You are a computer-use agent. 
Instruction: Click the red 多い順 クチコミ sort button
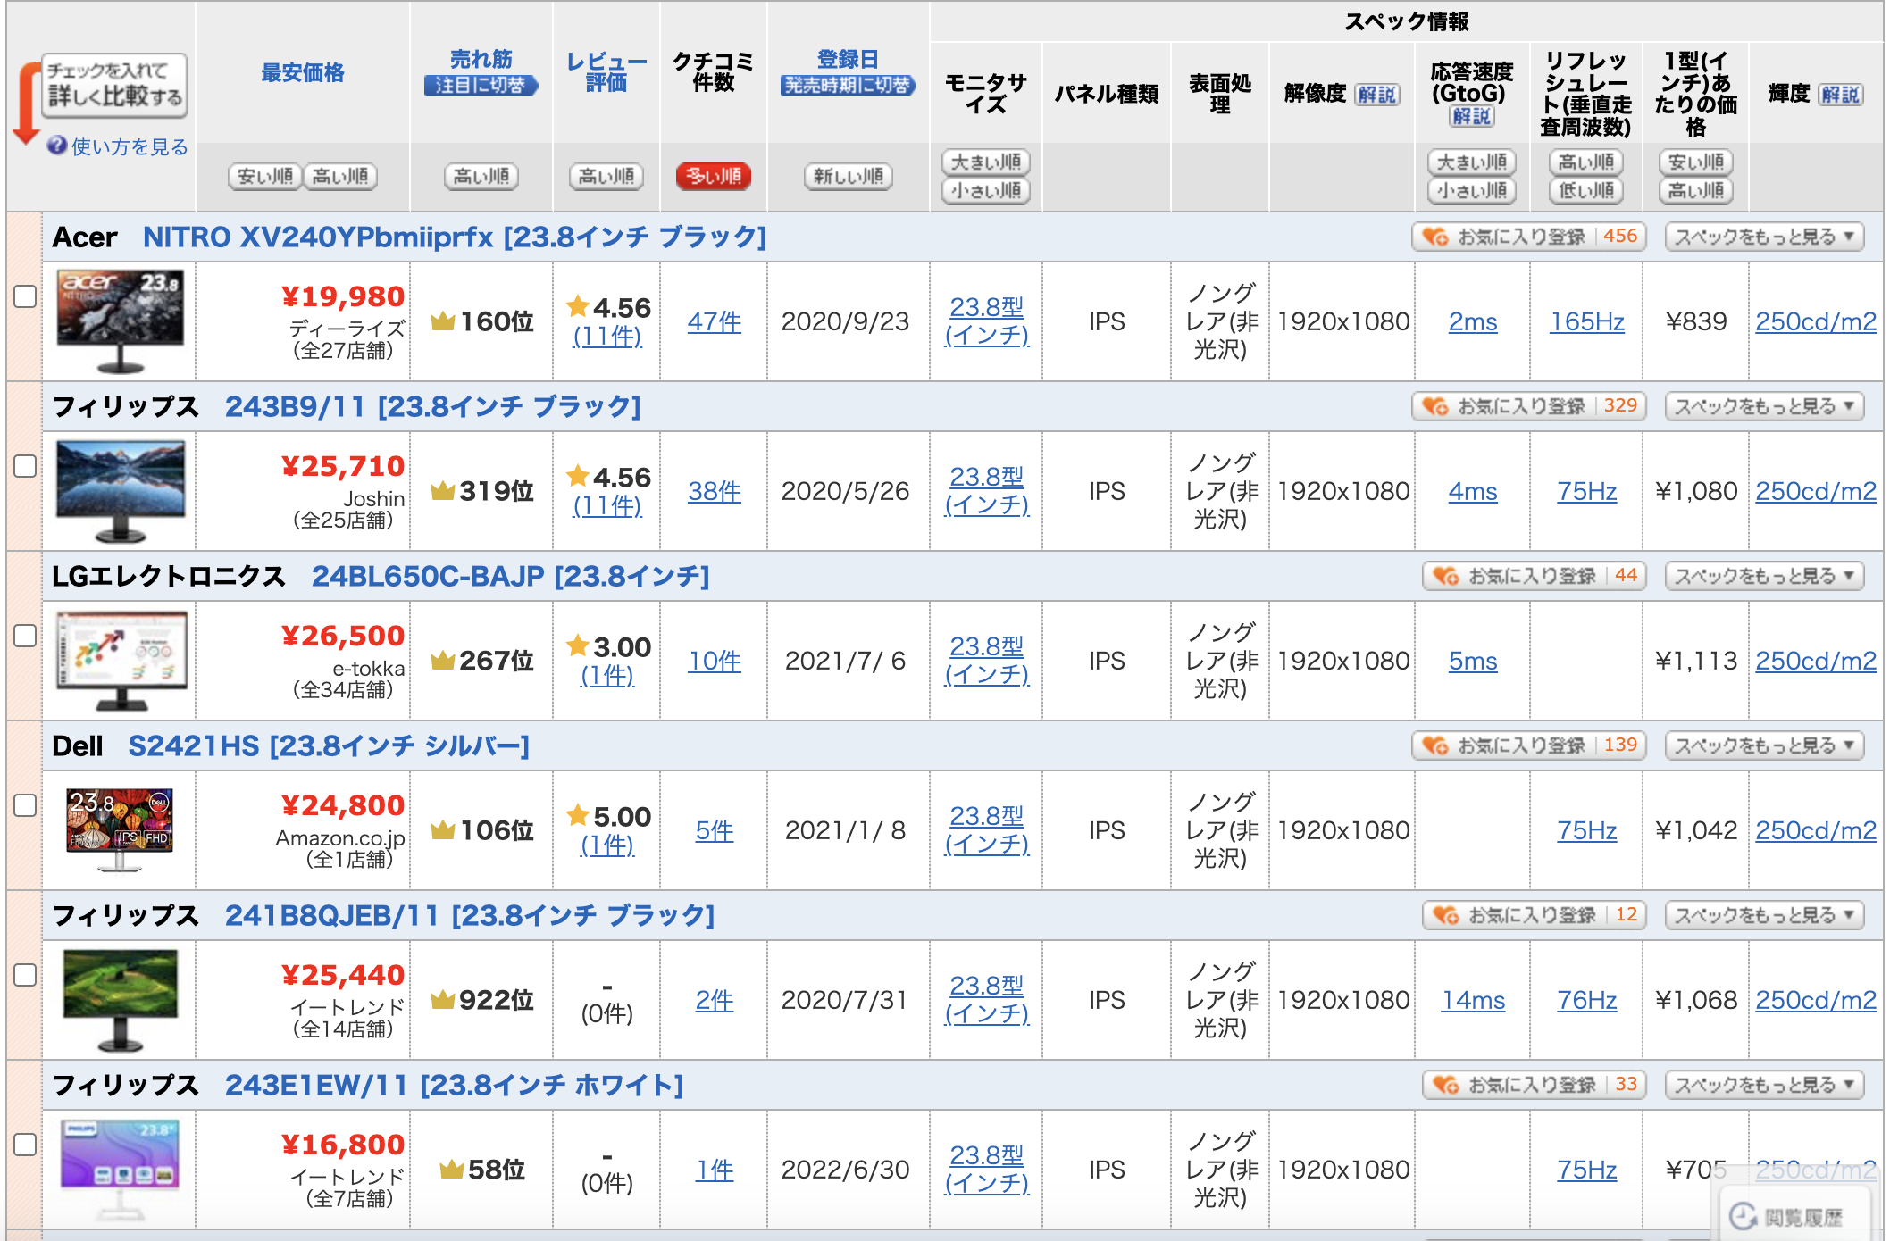714,176
